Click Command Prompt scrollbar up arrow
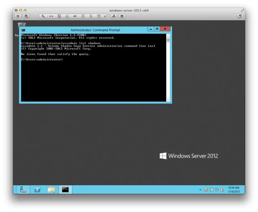This screenshot has width=258, height=212. point(168,36)
